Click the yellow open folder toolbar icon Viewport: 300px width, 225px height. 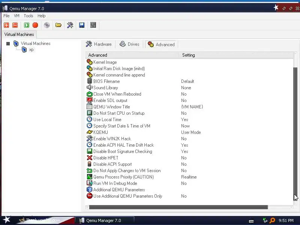[58, 25]
